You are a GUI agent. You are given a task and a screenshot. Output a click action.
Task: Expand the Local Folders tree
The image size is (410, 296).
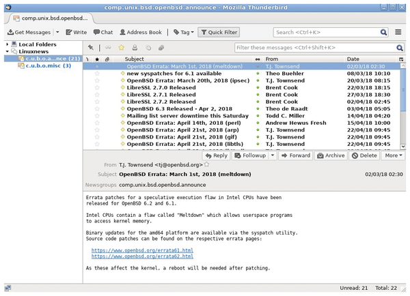(7, 44)
